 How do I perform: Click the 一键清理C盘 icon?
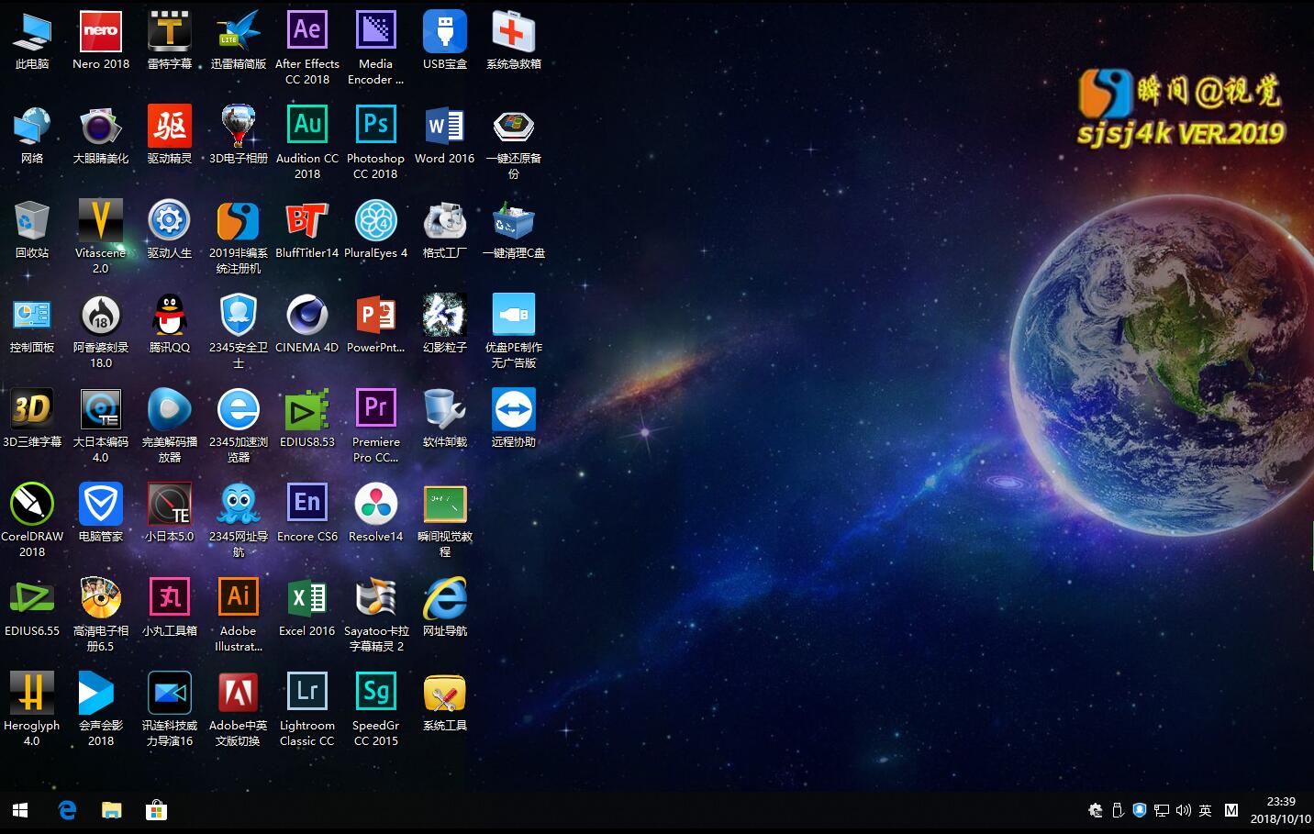click(513, 220)
